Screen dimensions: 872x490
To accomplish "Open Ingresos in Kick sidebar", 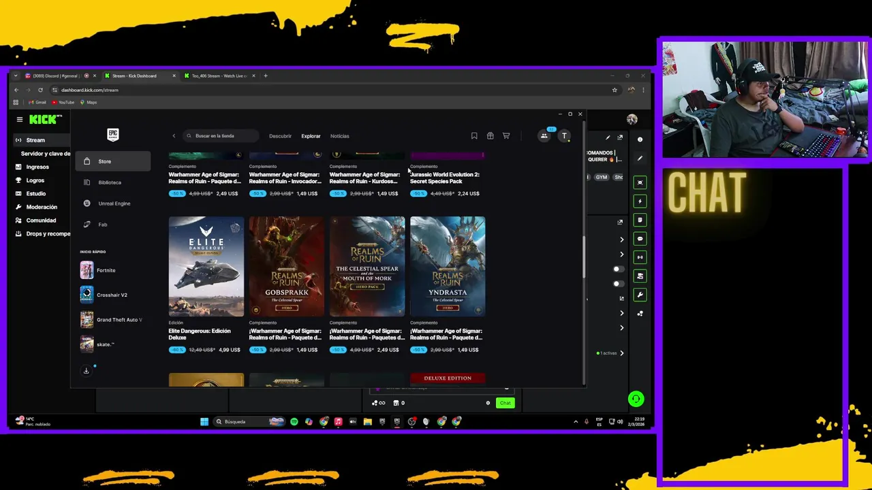I will click(37, 167).
